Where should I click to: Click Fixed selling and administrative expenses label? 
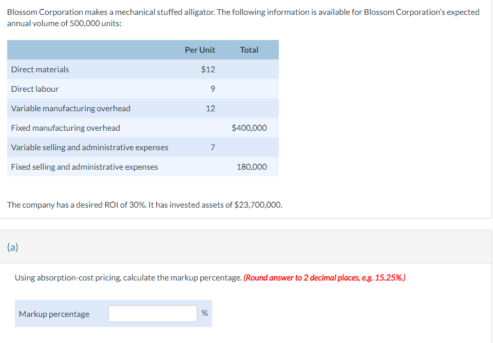[x=85, y=167]
